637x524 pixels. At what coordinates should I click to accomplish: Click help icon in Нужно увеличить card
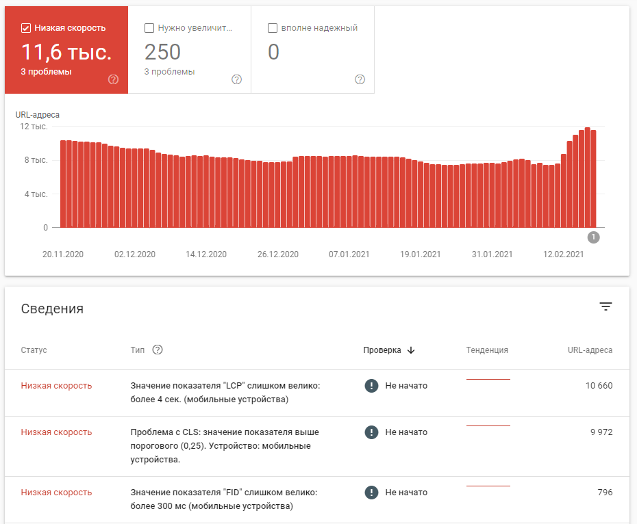point(237,79)
